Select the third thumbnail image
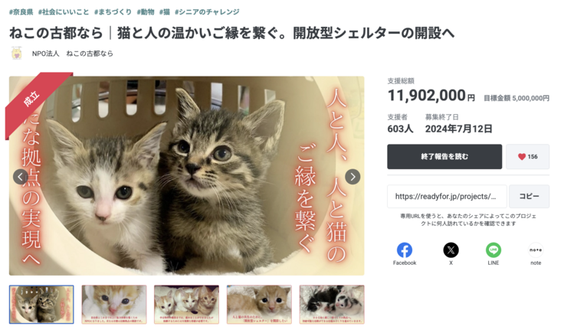The width and height of the screenshot is (564, 333). pyautogui.click(x=186, y=305)
